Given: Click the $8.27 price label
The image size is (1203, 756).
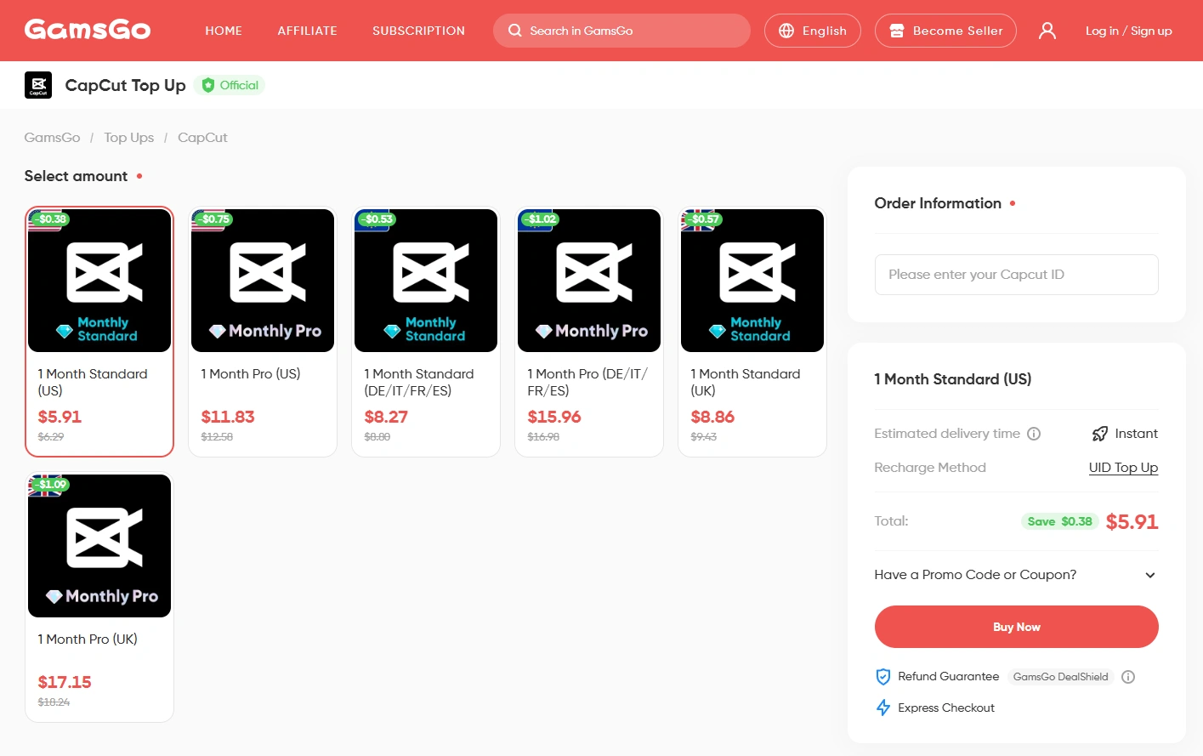Looking at the screenshot, I should point(386,417).
